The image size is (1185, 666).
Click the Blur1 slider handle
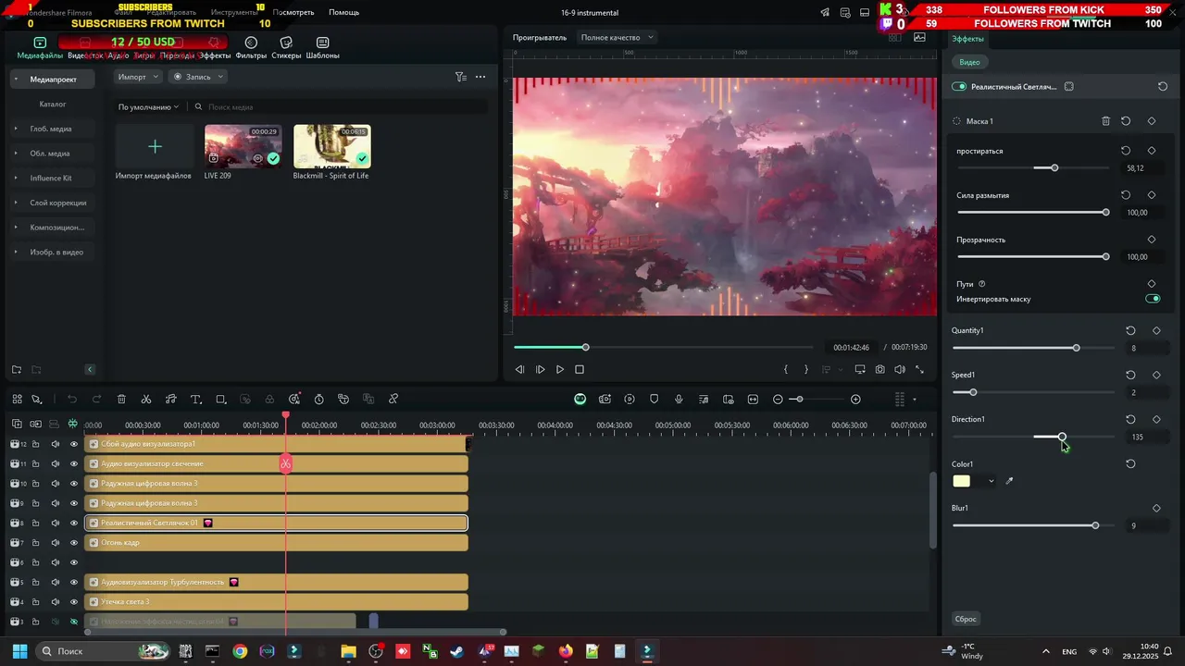pos(1095,525)
